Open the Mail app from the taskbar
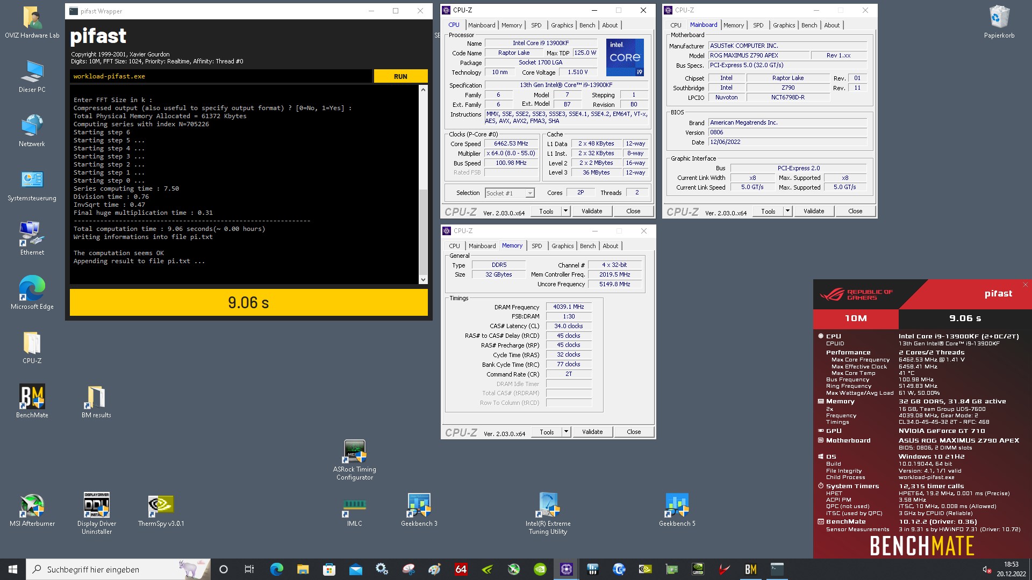 click(x=355, y=569)
